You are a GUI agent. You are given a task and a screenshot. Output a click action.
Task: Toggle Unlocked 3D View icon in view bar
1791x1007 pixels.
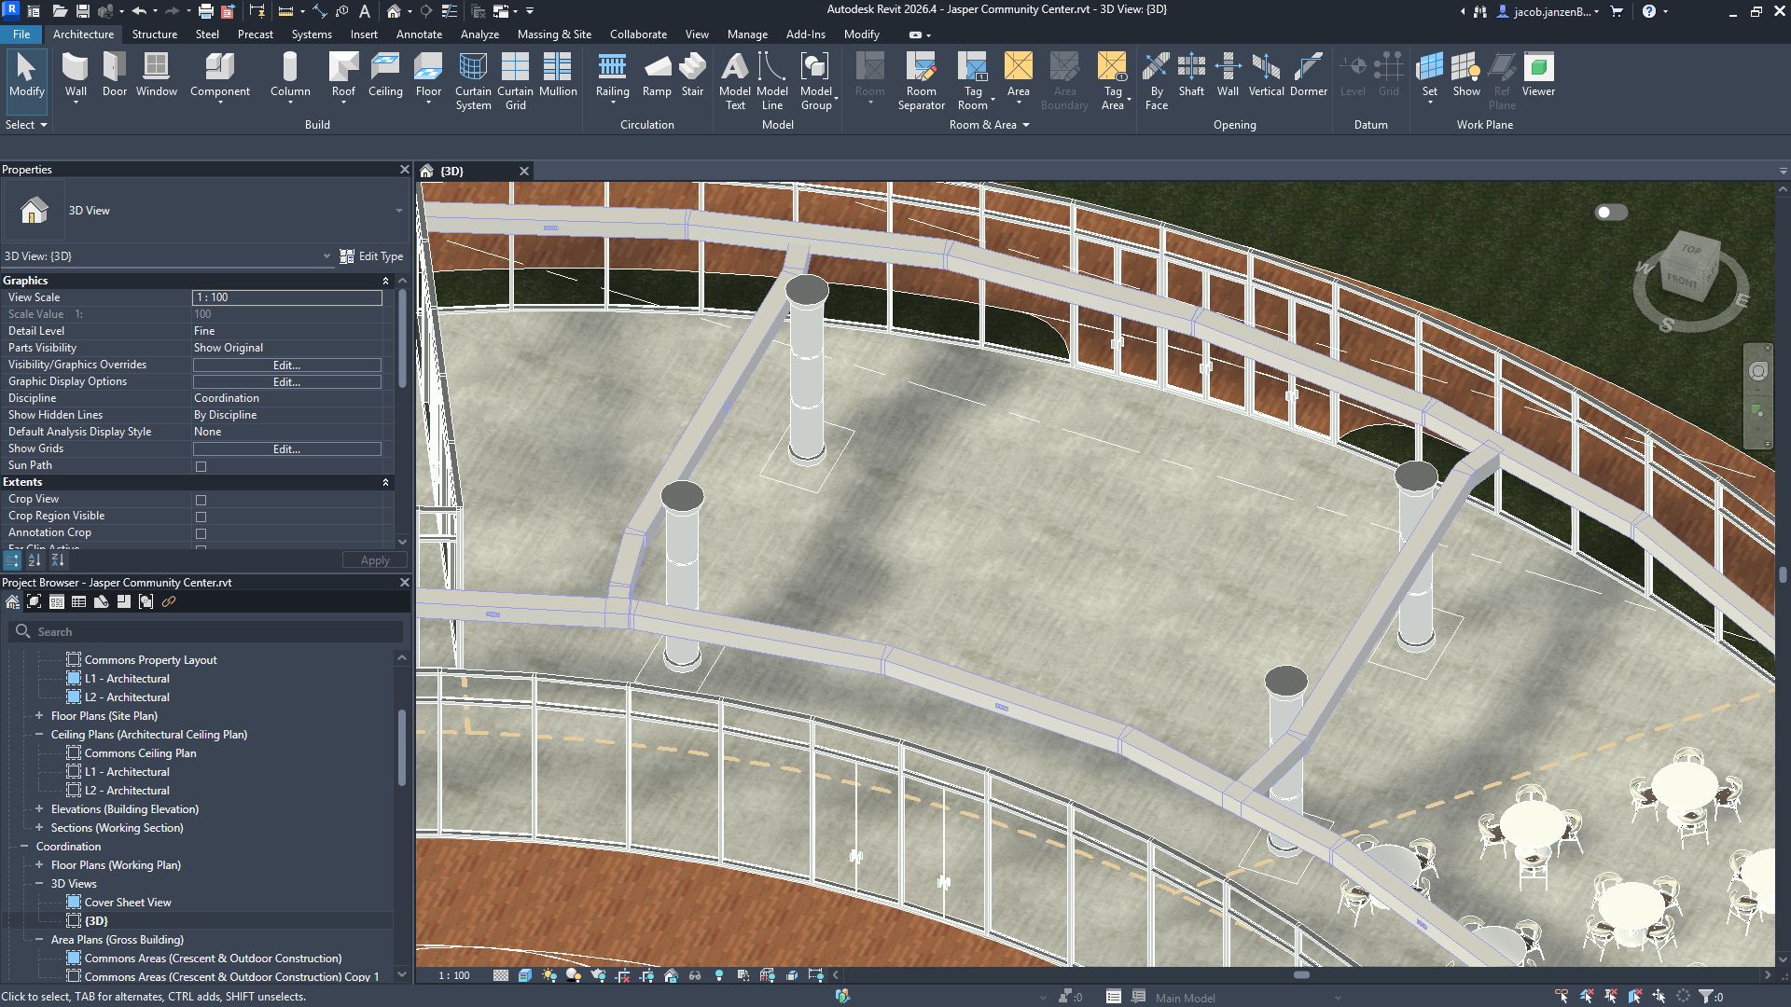[x=671, y=975]
